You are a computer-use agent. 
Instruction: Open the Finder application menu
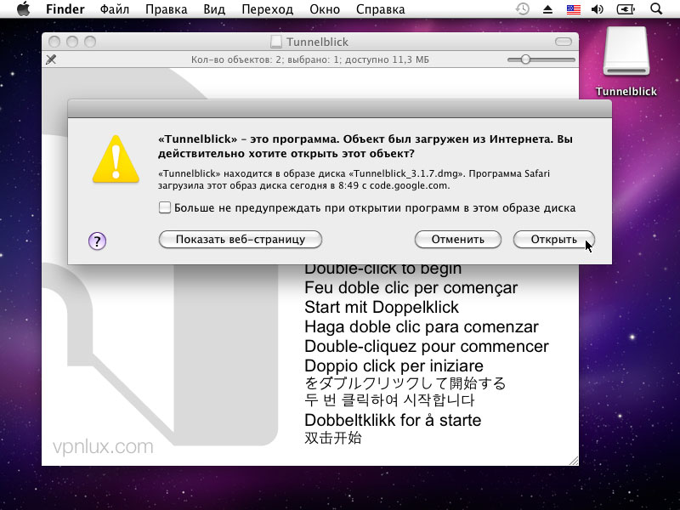pos(65,9)
